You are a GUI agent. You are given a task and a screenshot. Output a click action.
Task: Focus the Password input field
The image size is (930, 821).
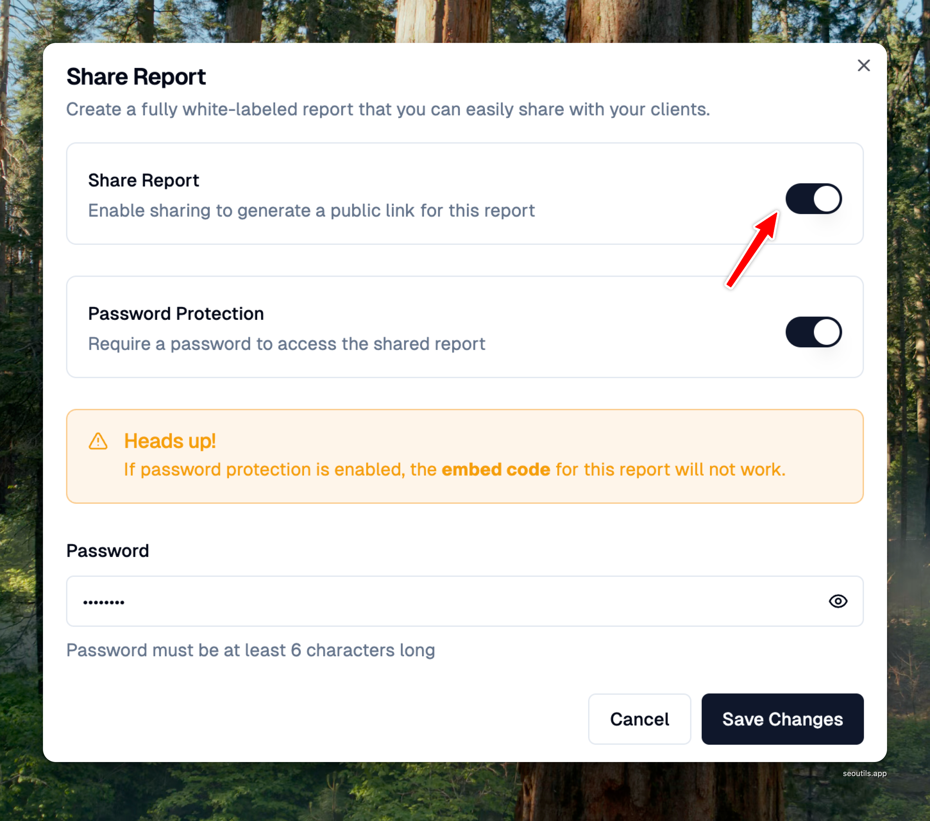pyautogui.click(x=446, y=601)
